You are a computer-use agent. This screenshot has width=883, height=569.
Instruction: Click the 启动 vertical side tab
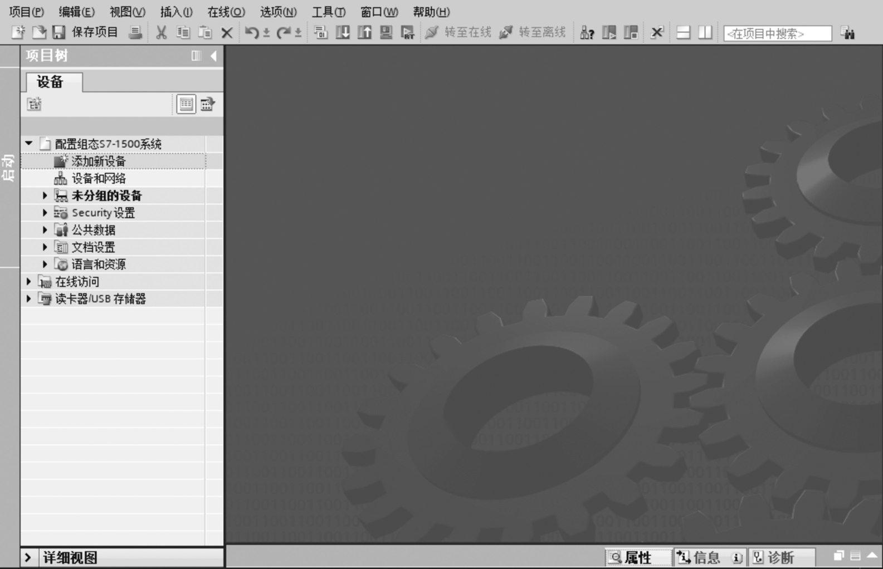[x=8, y=168]
